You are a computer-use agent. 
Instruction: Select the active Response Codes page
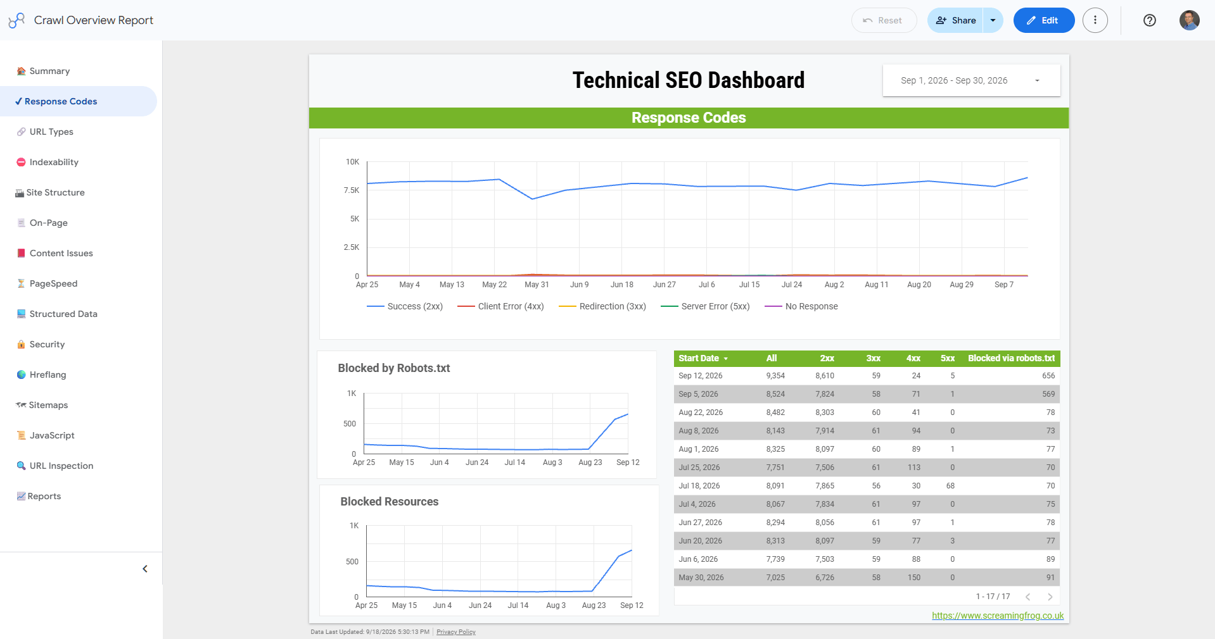coord(79,101)
